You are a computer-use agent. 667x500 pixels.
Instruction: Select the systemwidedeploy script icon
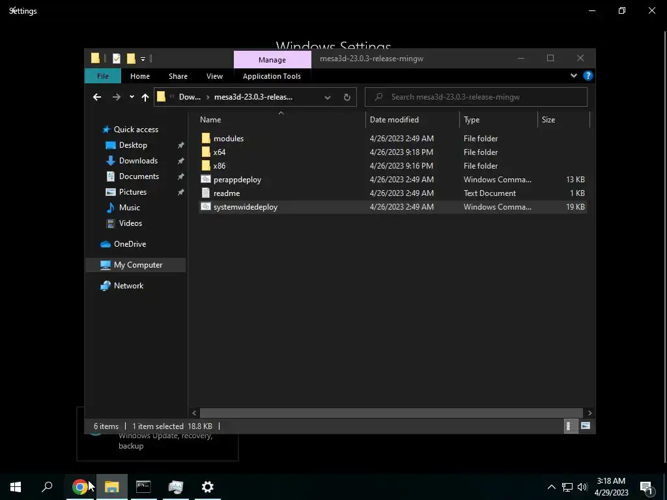tap(206, 206)
